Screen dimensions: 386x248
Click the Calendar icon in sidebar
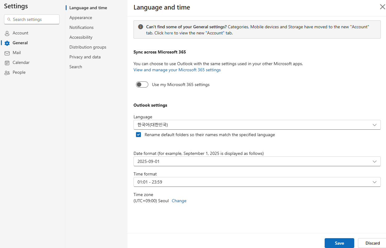(x=7, y=62)
